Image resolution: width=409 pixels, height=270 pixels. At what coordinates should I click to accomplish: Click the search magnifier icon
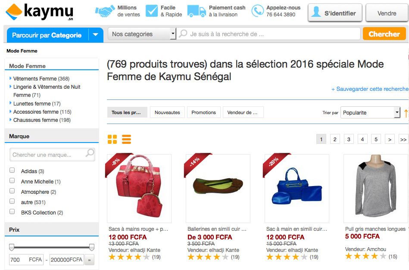click(x=183, y=34)
